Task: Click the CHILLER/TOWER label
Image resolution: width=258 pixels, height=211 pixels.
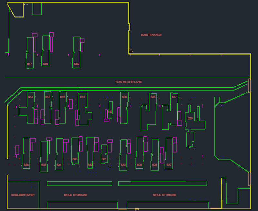Action: 23,195
